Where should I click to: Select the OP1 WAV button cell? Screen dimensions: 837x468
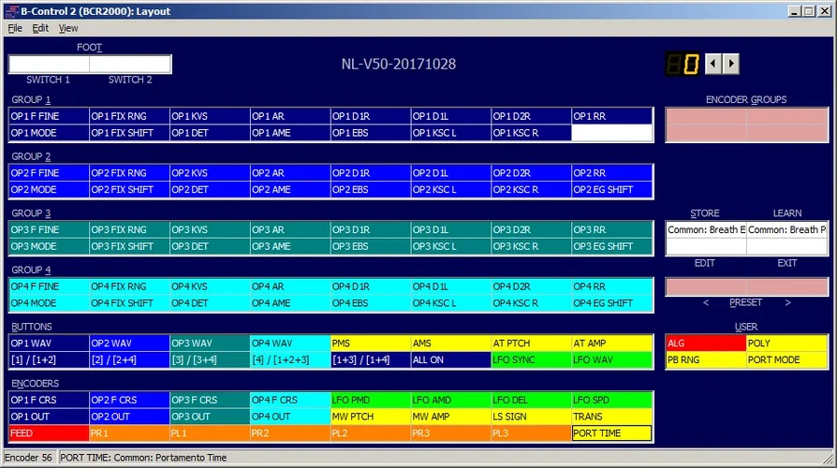click(x=49, y=344)
